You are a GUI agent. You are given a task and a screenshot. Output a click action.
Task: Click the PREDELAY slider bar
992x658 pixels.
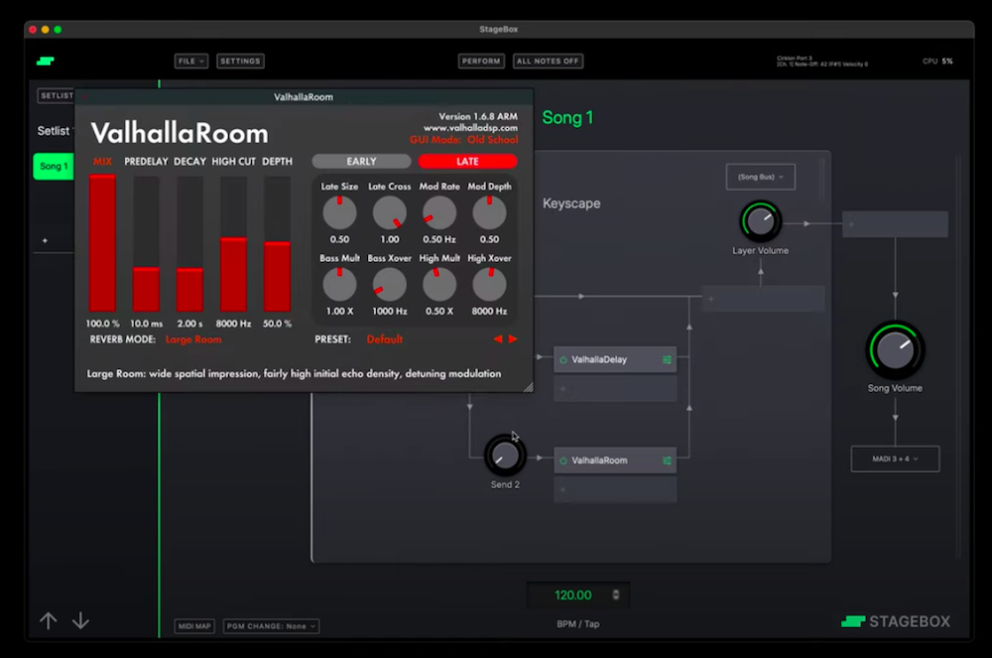[146, 243]
